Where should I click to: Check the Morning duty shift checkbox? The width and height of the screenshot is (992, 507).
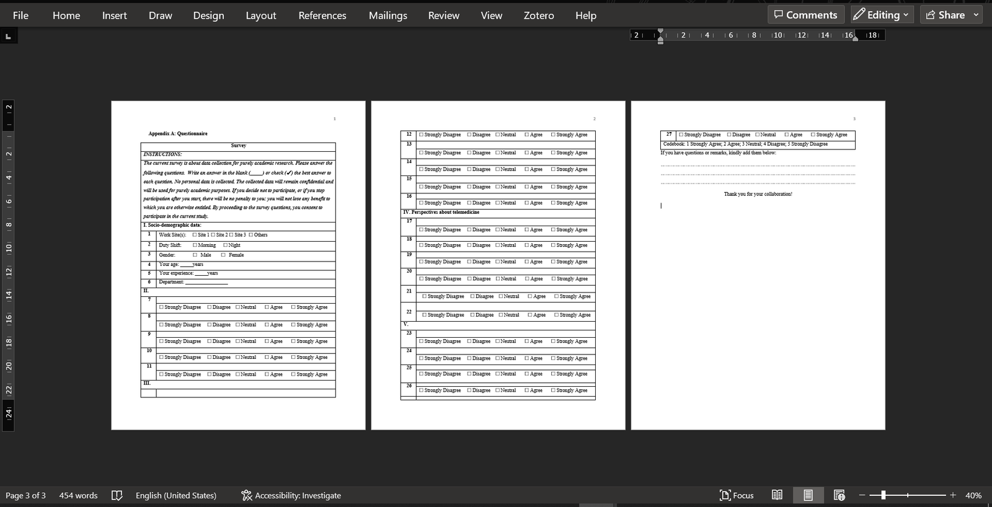coord(195,245)
